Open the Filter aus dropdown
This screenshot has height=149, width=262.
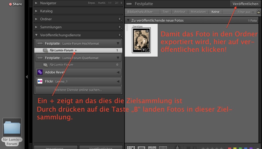point(245,12)
